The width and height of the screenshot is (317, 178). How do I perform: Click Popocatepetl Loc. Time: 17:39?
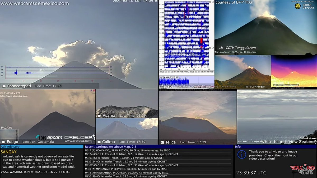49,86
